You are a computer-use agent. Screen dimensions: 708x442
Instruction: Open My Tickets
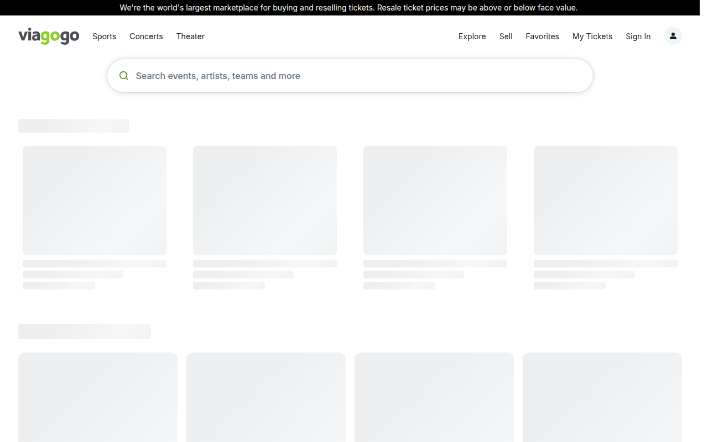pyautogui.click(x=592, y=36)
